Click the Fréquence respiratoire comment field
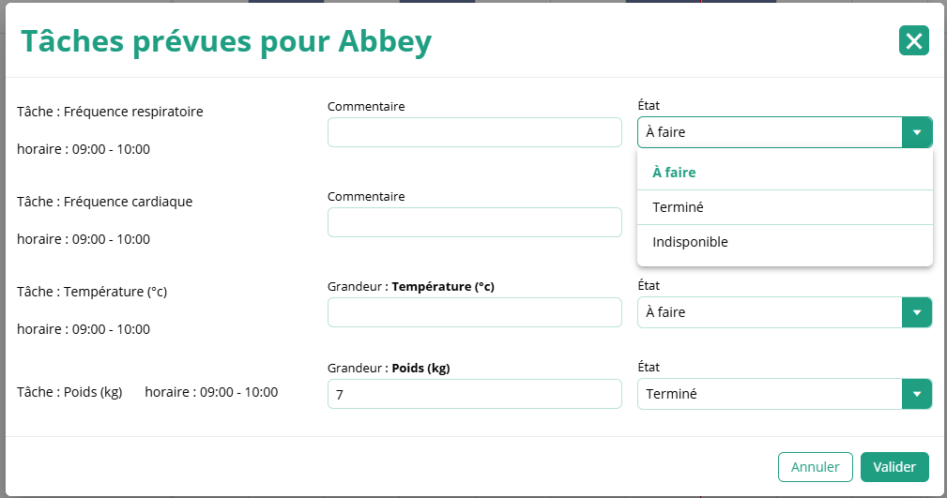The height and width of the screenshot is (498, 947). 474,132
